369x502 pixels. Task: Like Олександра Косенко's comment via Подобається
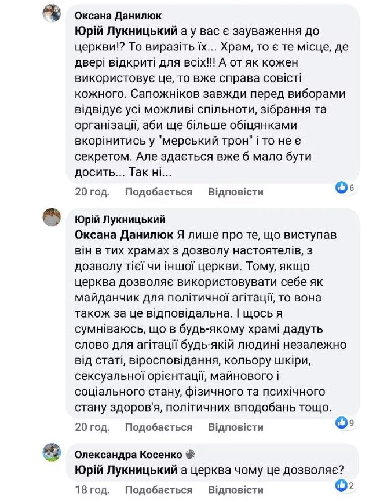(x=158, y=490)
